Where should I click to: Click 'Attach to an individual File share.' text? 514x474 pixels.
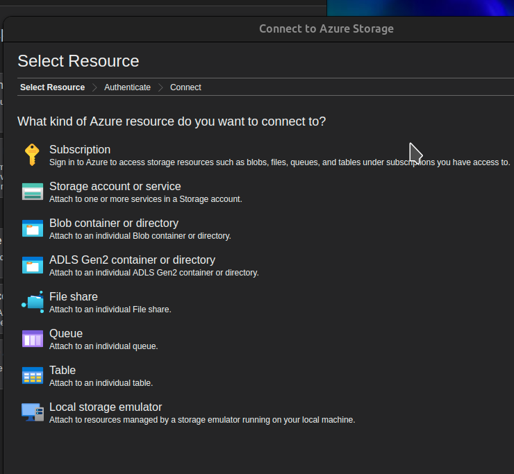[x=110, y=310]
